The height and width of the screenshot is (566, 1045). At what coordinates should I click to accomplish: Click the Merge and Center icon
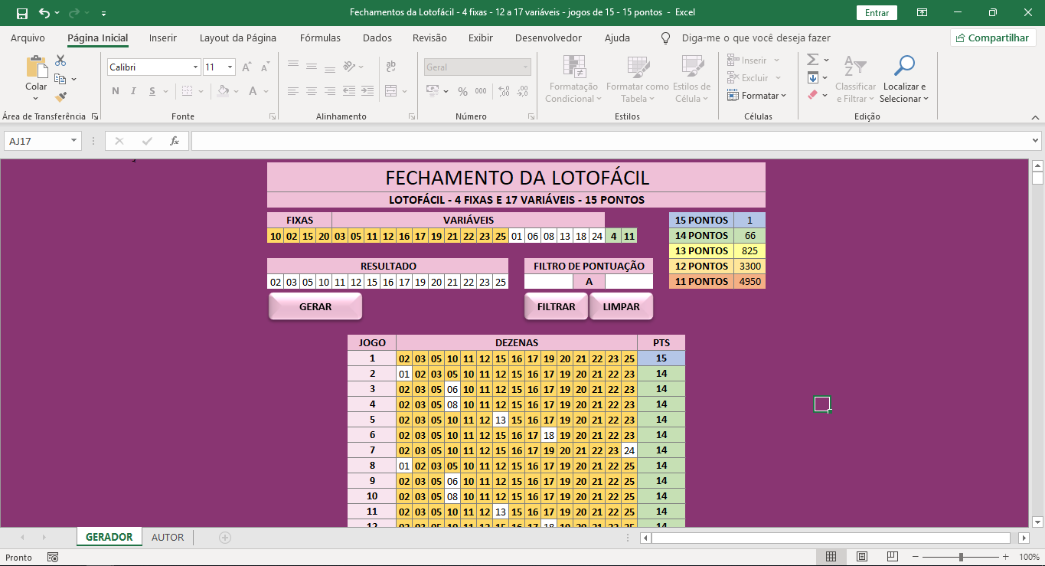(391, 91)
